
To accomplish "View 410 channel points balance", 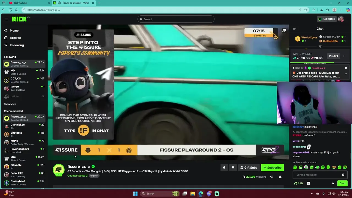I will (x=298, y=183).
